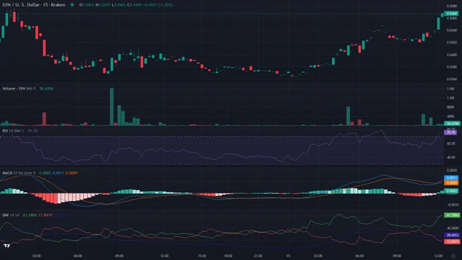Click the 18:00 time axis label
This screenshot has height=260, width=462.
(228, 256)
